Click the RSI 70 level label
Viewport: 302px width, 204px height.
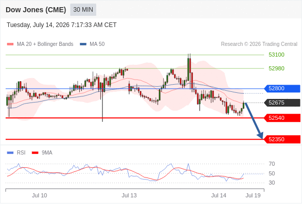[272, 164]
